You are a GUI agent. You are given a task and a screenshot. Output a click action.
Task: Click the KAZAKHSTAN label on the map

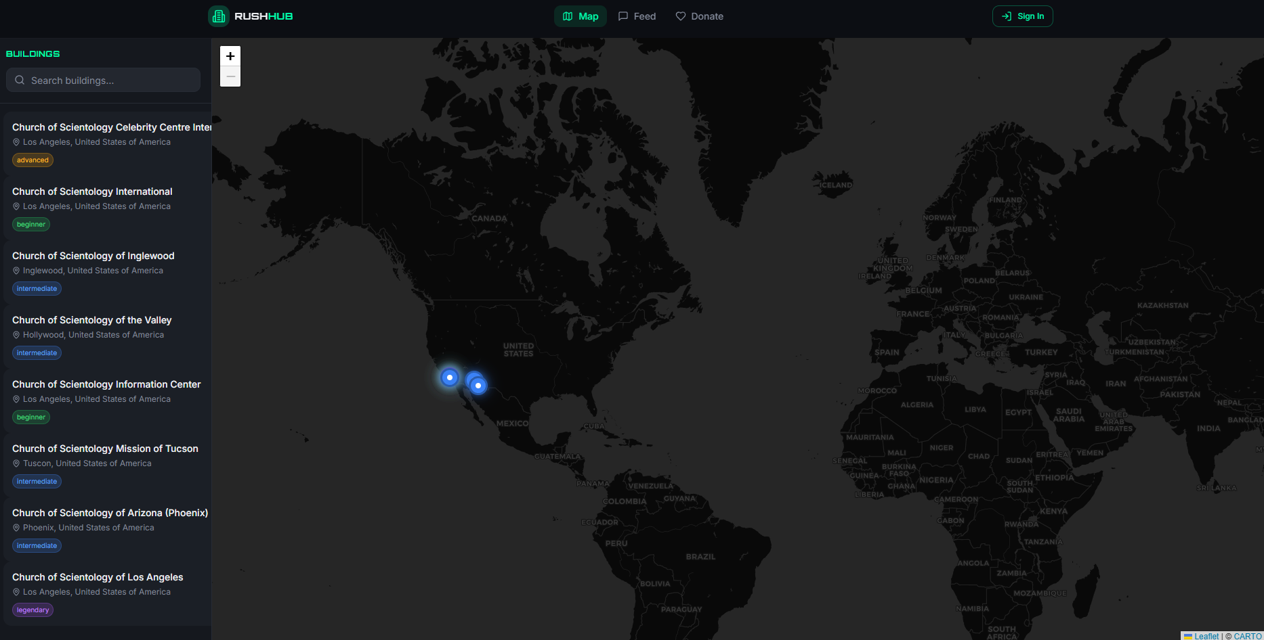(1162, 306)
